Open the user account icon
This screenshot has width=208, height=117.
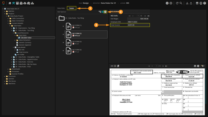coord(201,3)
